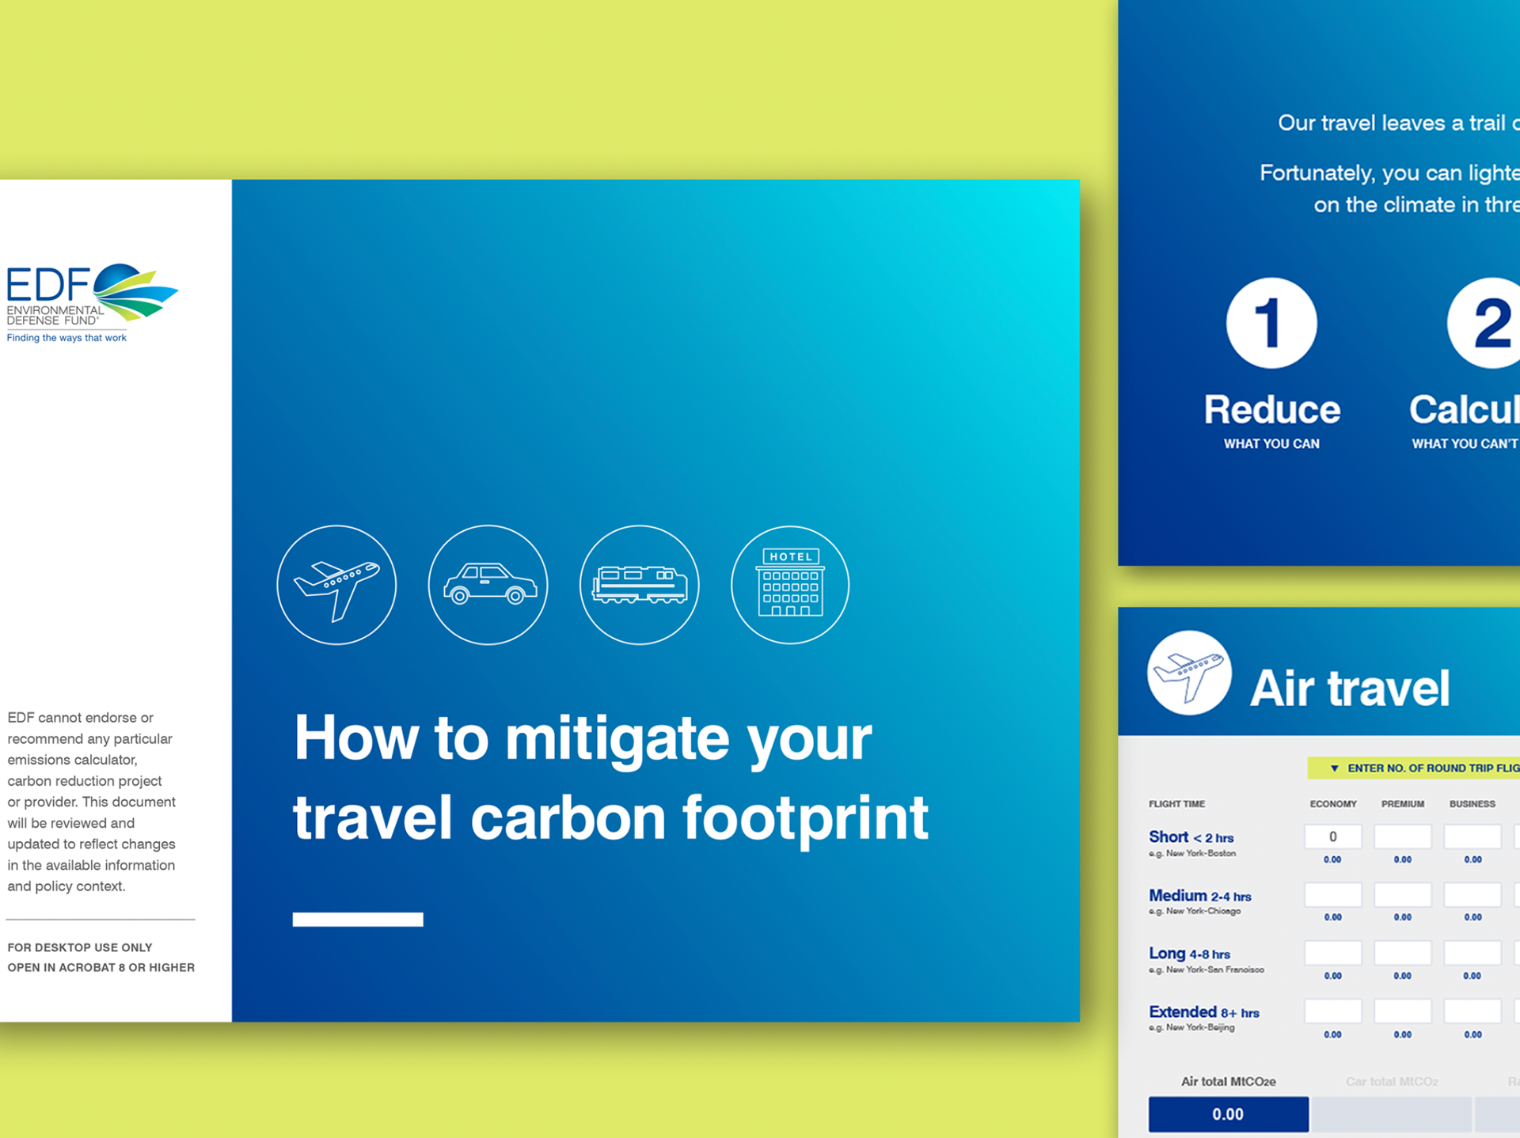Click the Air total 0.00 result box
The width and height of the screenshot is (1520, 1138).
point(1228,1114)
